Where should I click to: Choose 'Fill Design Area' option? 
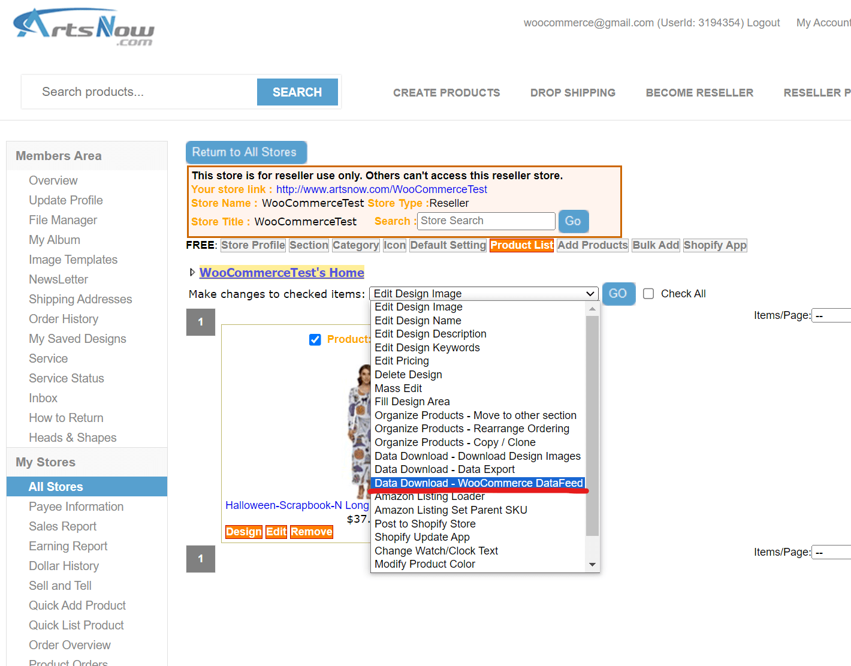412,402
